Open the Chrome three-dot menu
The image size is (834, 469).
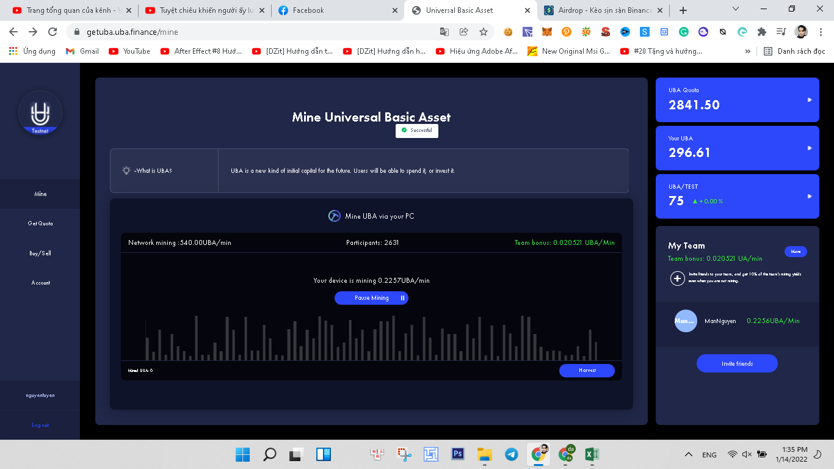[821, 32]
